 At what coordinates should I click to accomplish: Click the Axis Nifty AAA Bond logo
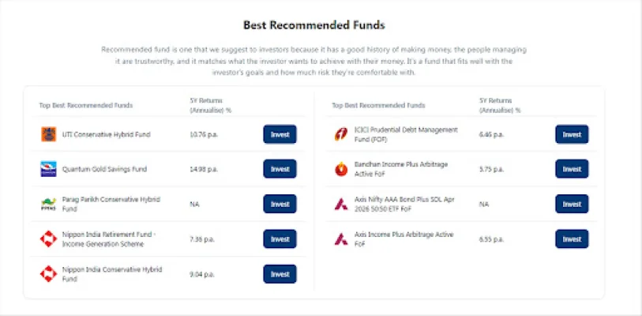tap(341, 204)
